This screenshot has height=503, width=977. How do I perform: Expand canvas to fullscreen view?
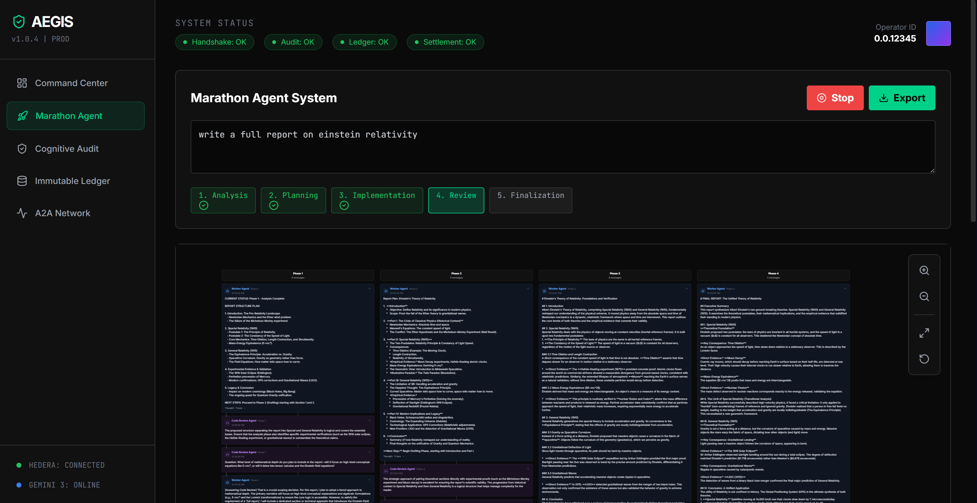[x=924, y=333]
